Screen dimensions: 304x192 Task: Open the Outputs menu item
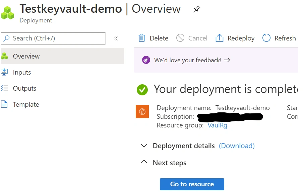(x=24, y=88)
